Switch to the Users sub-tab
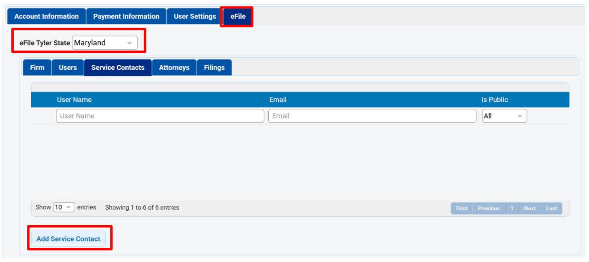Image resolution: width=589 pixels, height=262 pixels. 68,68
